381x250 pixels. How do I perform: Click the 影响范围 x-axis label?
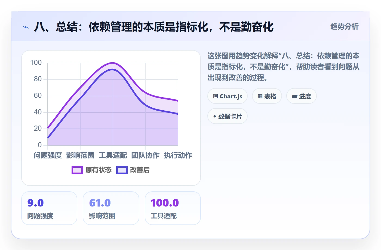point(80,155)
